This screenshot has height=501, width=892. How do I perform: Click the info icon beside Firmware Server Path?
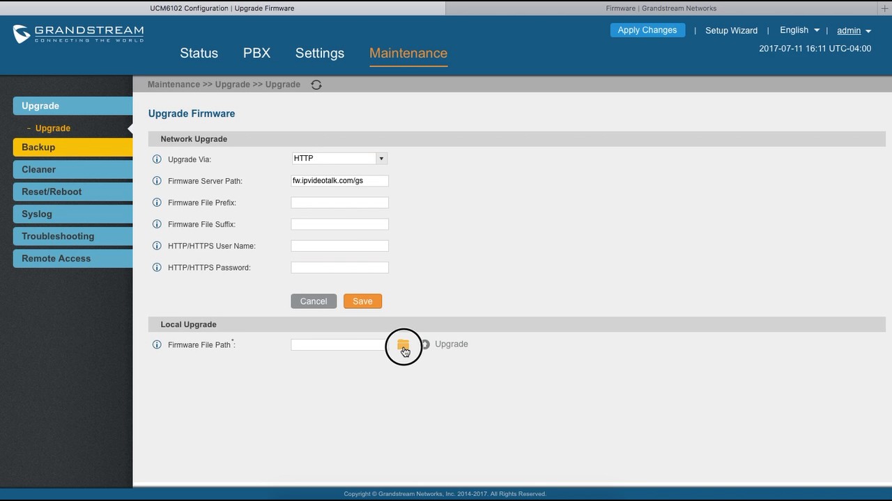click(157, 181)
